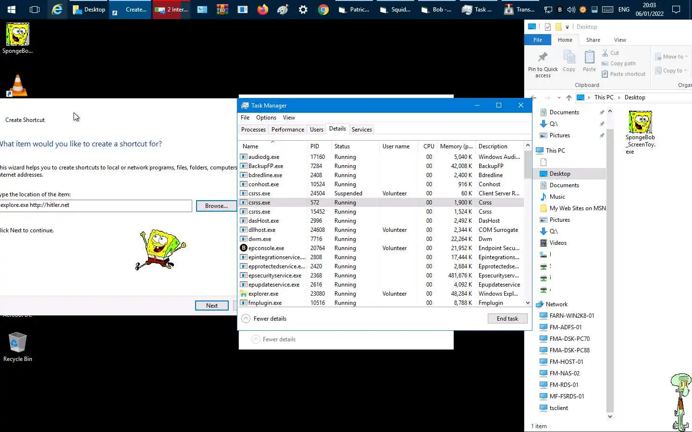Viewport: 692px width, 432px height.
Task: Click Paste shortcut in the Explorer ribbon
Action: (x=624, y=74)
